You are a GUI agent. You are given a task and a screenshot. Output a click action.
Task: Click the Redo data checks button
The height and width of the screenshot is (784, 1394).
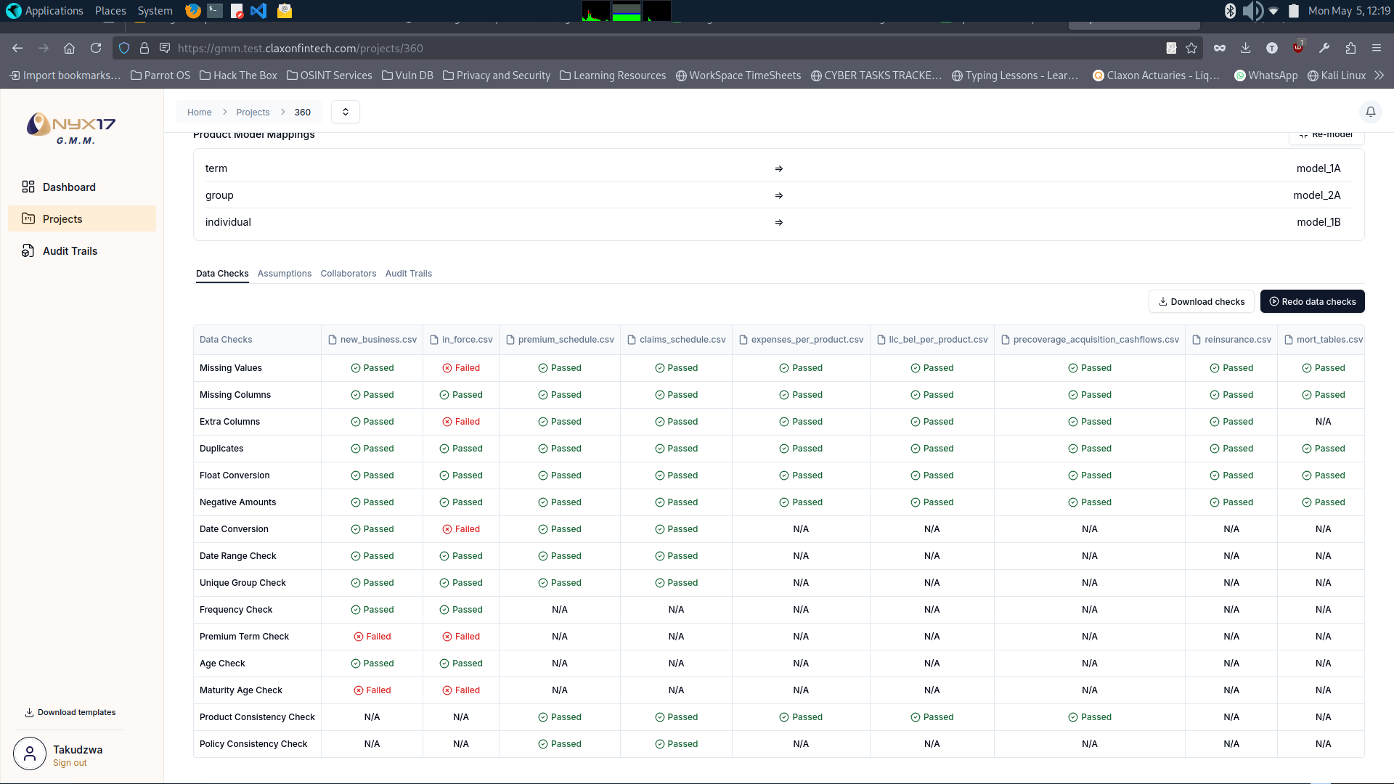click(1312, 302)
